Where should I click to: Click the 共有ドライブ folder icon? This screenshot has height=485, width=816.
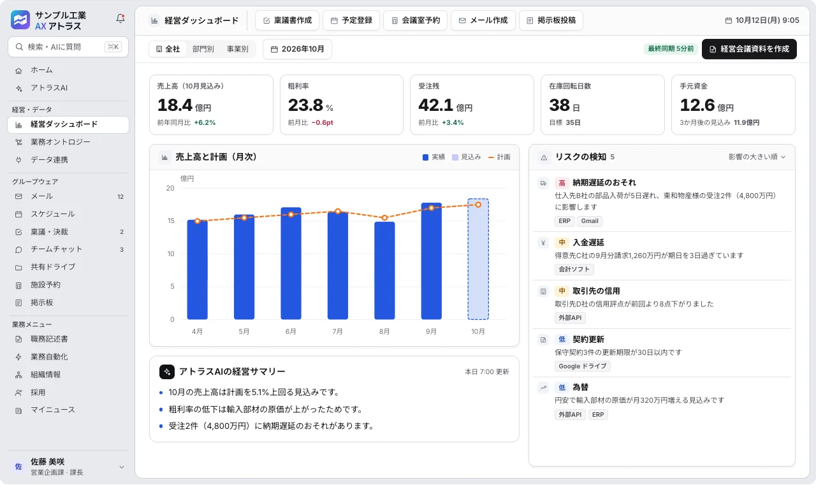pyautogui.click(x=18, y=267)
